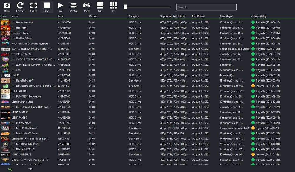Adjust the icon size slider handle

(x=125, y=7)
